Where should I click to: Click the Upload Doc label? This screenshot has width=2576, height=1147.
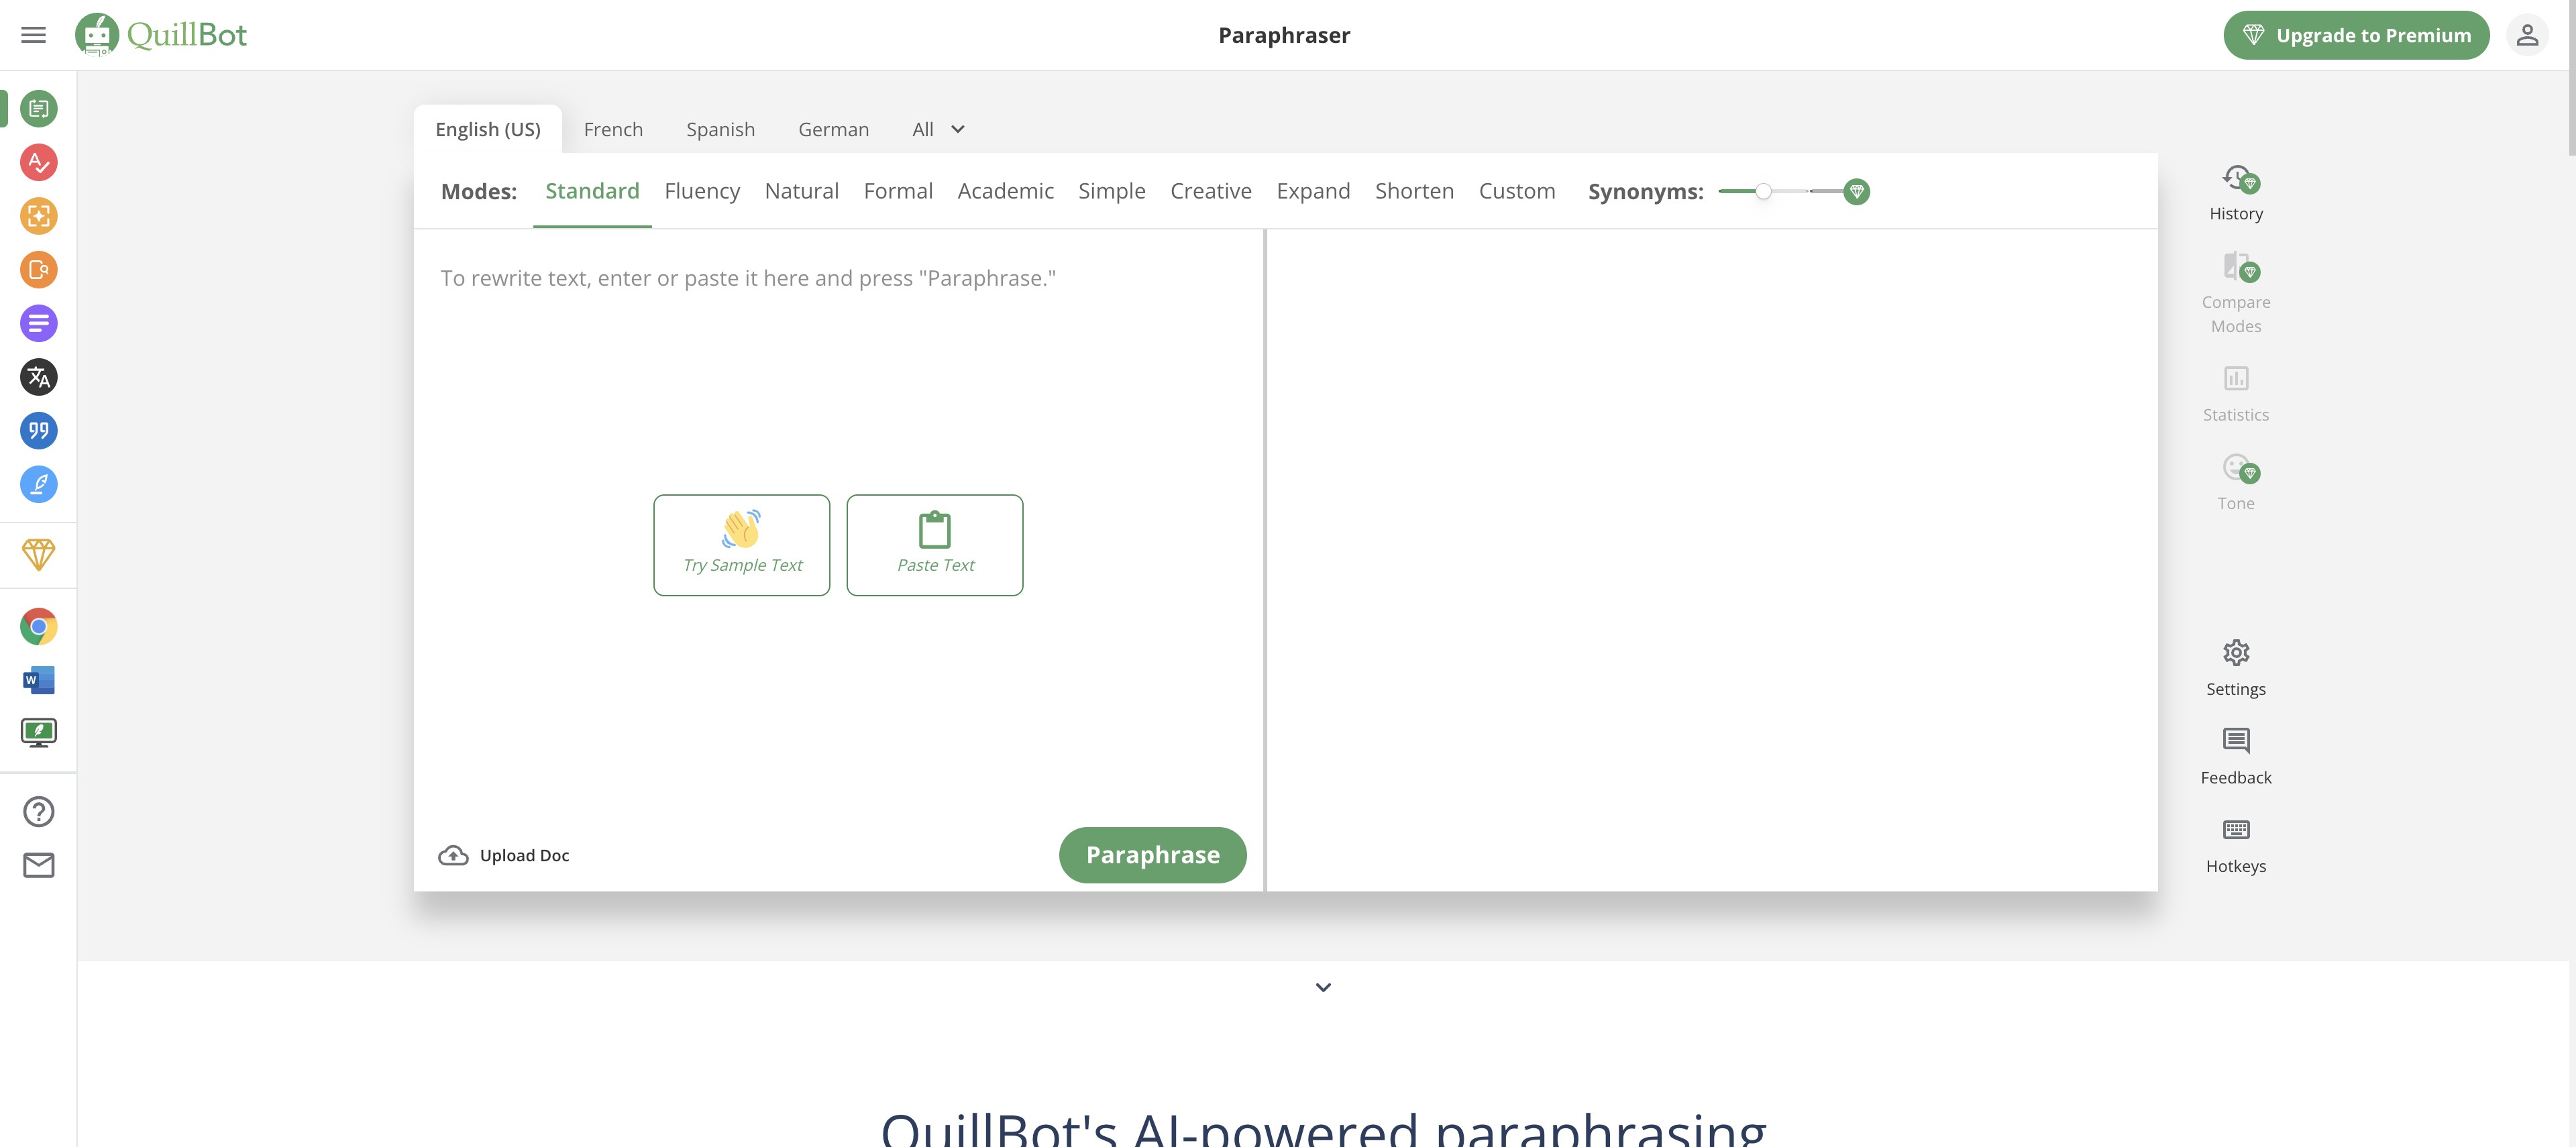pyautogui.click(x=524, y=855)
